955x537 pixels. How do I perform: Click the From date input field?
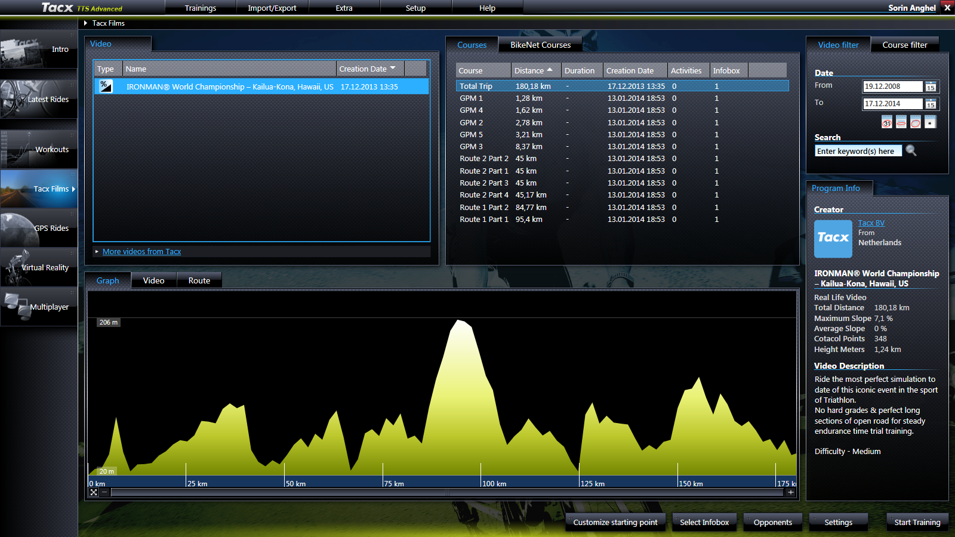click(x=893, y=87)
